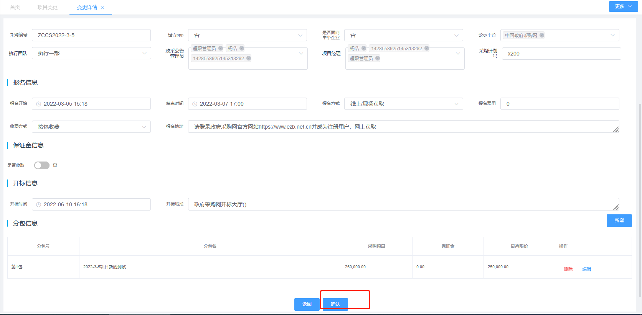Remove 1428558925145313282 tag in 政采公告管理员
This screenshot has height=315, width=642.
point(249,58)
